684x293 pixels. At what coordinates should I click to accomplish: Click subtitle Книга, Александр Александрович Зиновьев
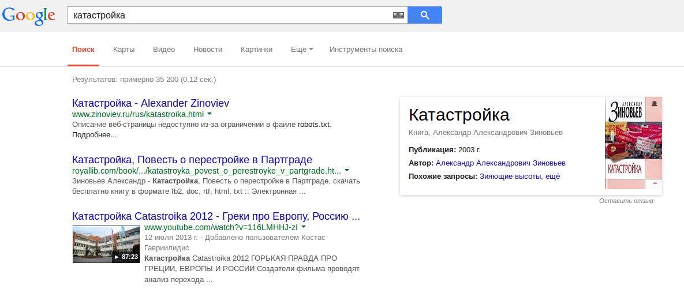point(485,132)
